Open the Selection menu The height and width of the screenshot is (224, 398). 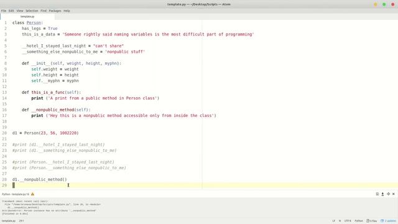tap(32, 11)
